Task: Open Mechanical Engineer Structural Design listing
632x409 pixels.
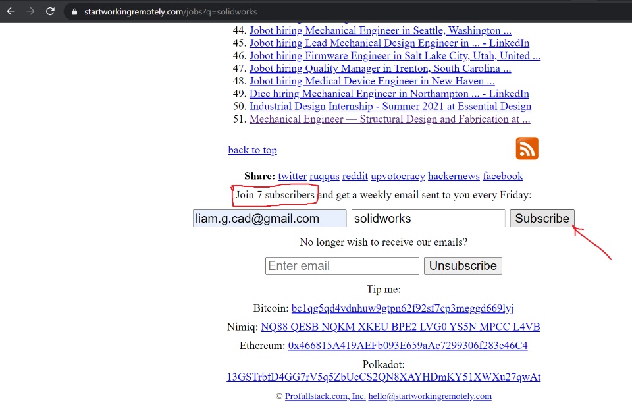Action: 390,119
